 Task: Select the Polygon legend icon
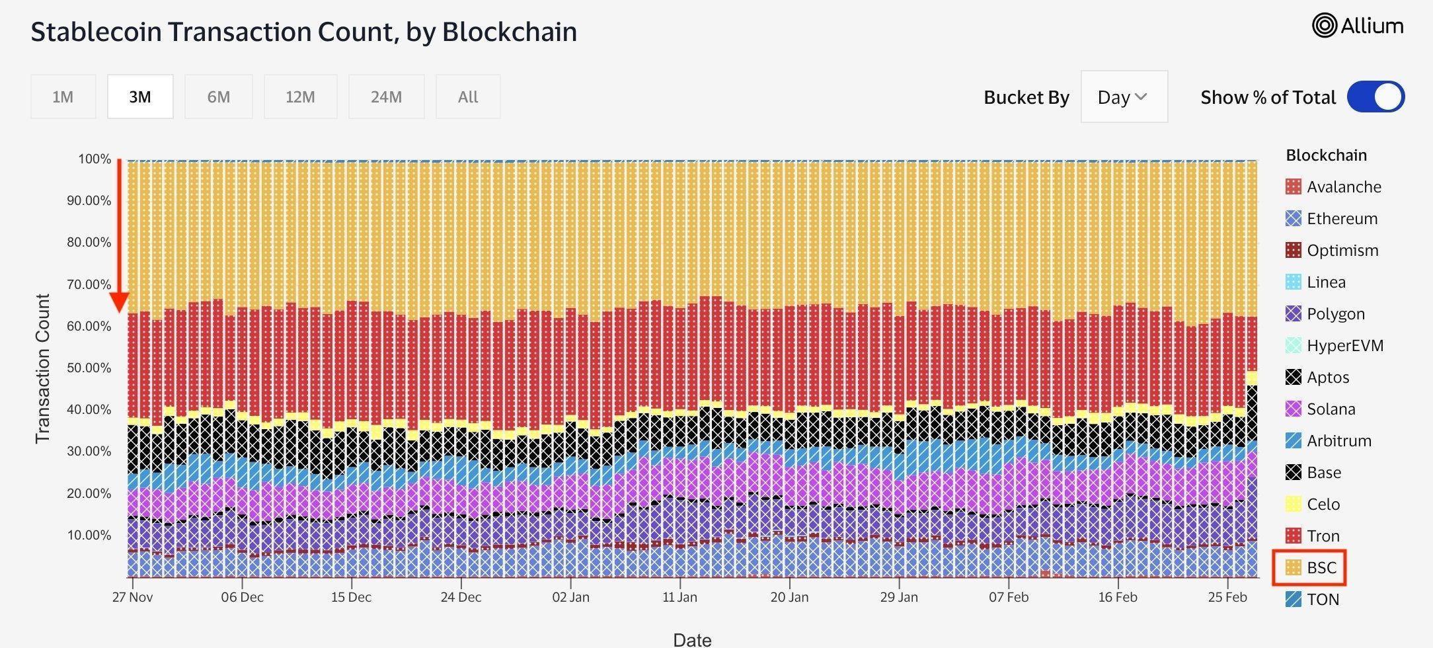point(1294,313)
